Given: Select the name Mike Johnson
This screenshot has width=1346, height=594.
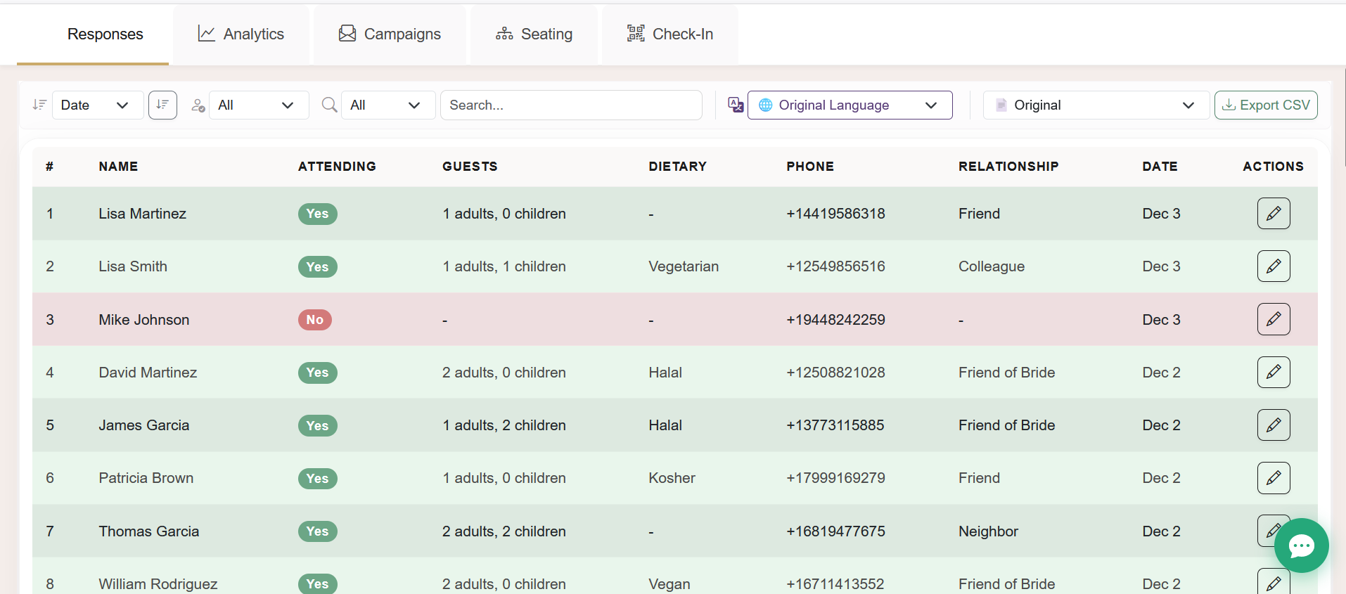Looking at the screenshot, I should pyautogui.click(x=143, y=320).
